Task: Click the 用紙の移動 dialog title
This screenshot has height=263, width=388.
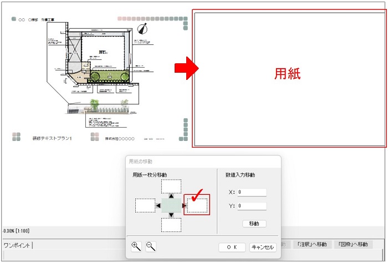Action: tap(140, 161)
